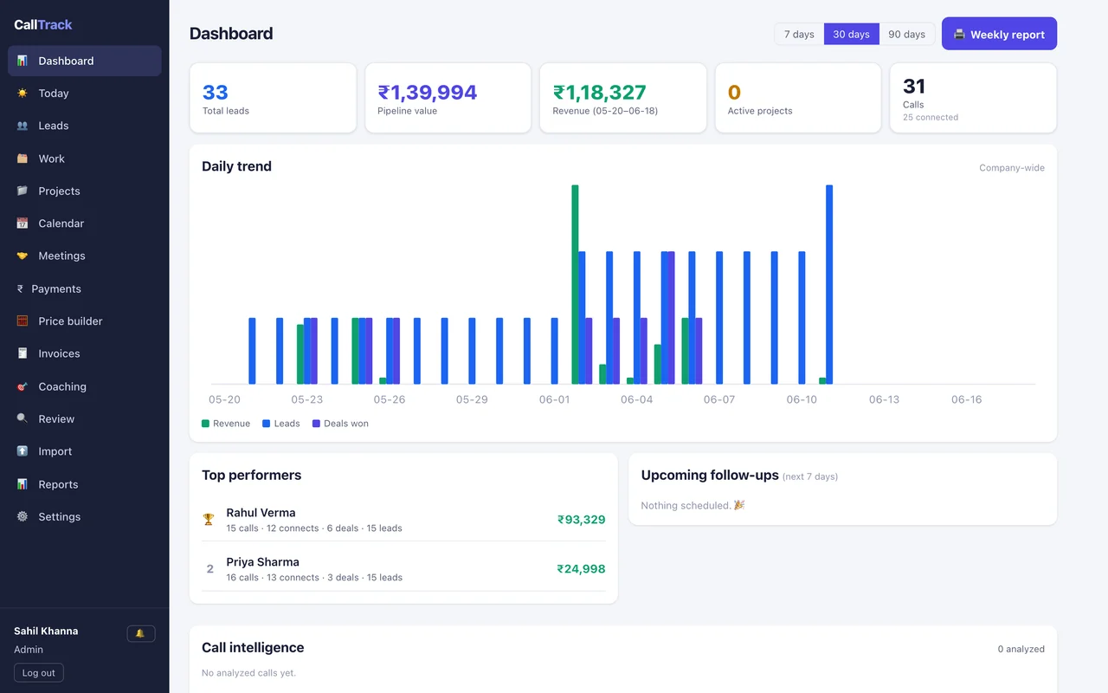Open Settings from the sidebar

tap(85, 517)
